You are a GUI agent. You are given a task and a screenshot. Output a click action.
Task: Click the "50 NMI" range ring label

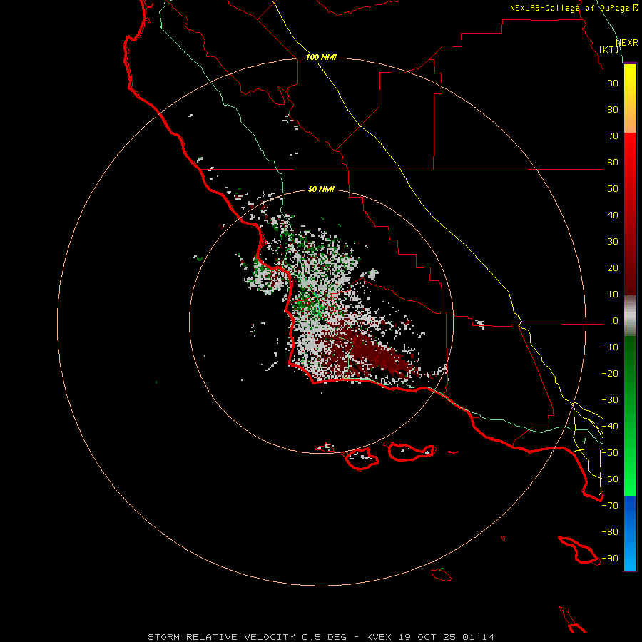click(321, 189)
